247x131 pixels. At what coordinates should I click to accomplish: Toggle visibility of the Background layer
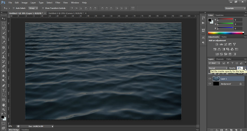pos(210,84)
